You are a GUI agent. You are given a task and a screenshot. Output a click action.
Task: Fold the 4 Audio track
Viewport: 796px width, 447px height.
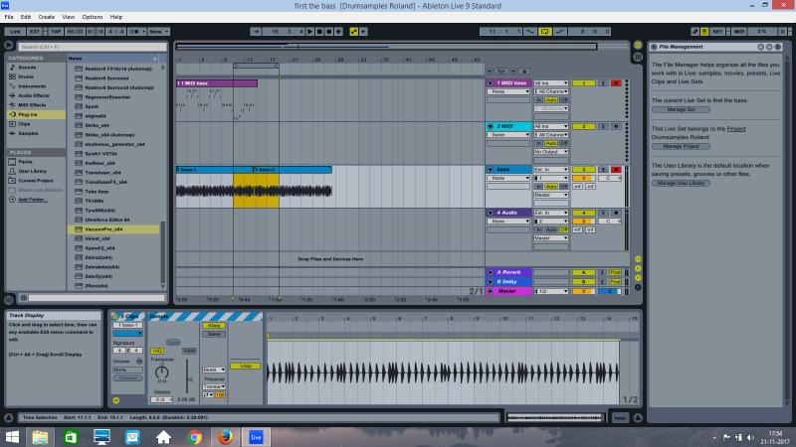coord(491,213)
